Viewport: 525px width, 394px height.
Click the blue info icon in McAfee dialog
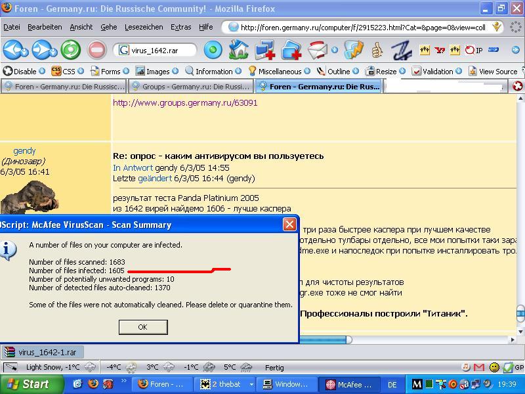coord(7,250)
